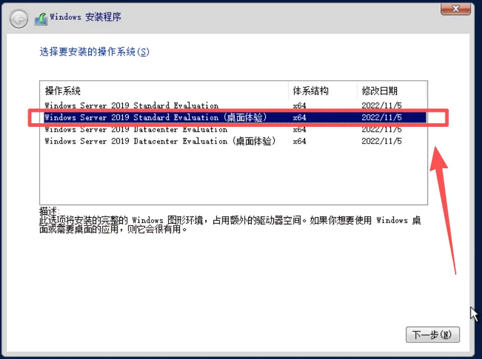Click the 体系结构 column header
The image size is (482, 359).
(323, 91)
